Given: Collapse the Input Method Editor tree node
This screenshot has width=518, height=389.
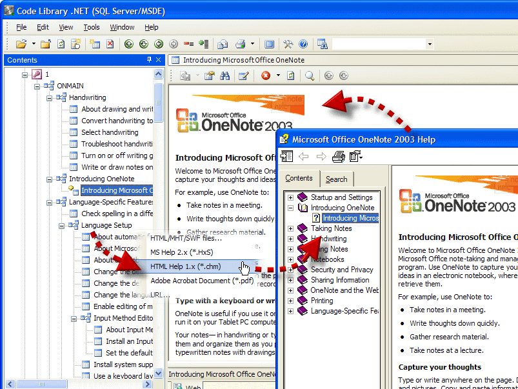Looking at the screenshot, I should [74, 319].
